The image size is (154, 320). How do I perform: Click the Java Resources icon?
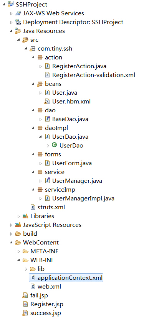(x=18, y=31)
